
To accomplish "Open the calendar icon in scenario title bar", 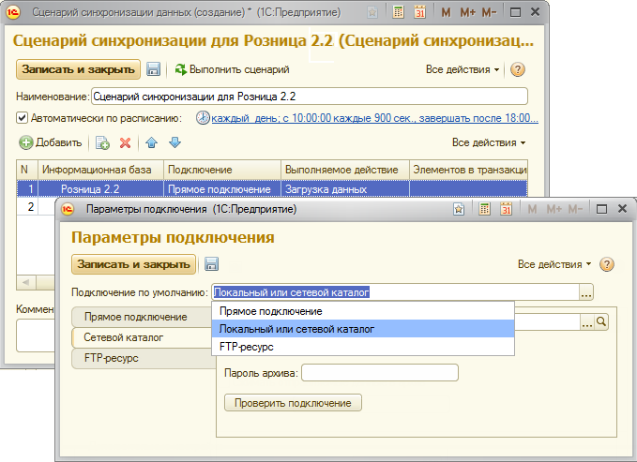I will (419, 12).
